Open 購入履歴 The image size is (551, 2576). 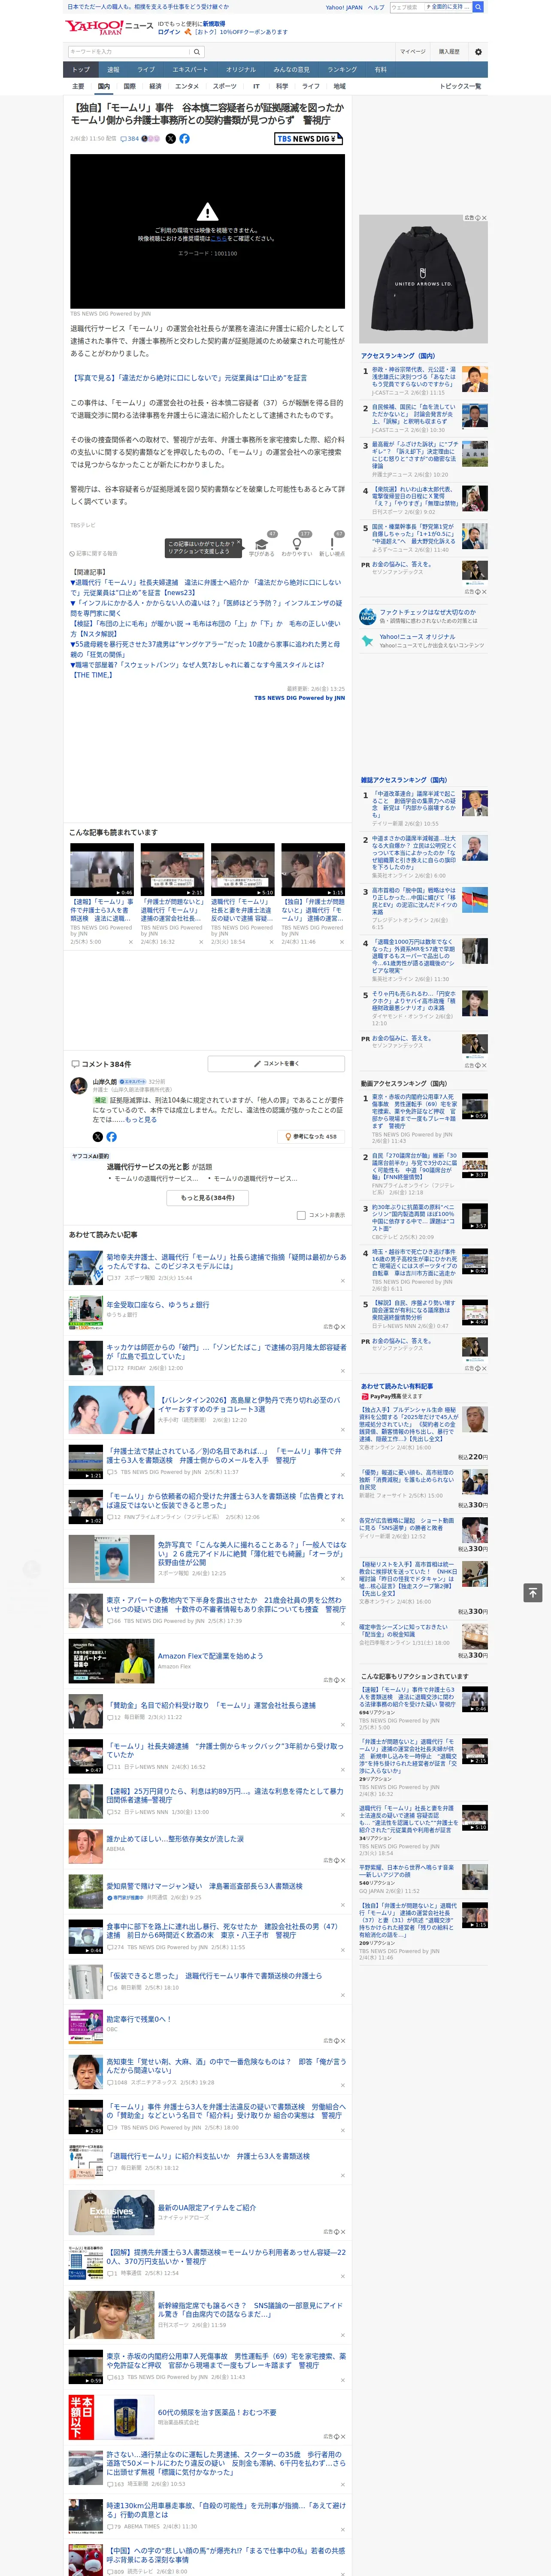[x=449, y=51]
